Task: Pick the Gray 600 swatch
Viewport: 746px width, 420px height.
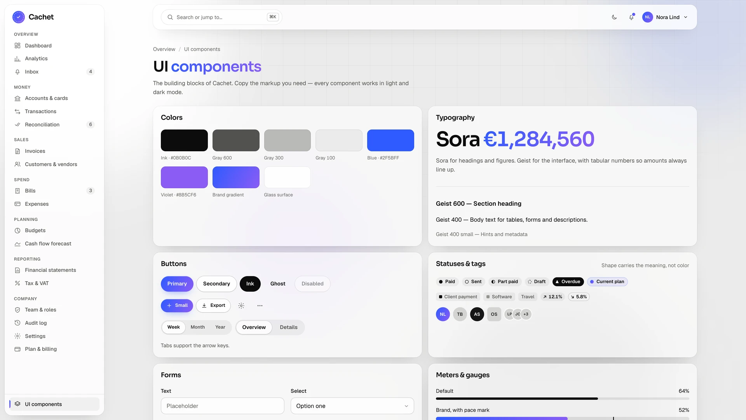Action: coord(236,140)
